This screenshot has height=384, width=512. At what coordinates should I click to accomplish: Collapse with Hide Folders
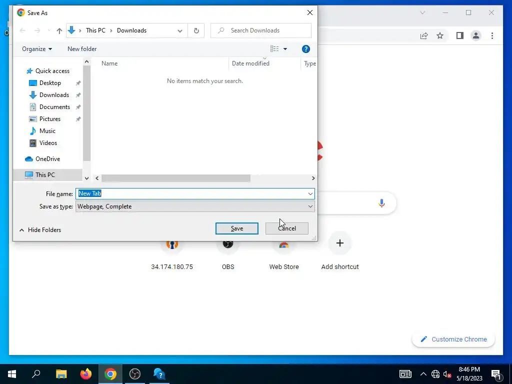click(x=40, y=230)
